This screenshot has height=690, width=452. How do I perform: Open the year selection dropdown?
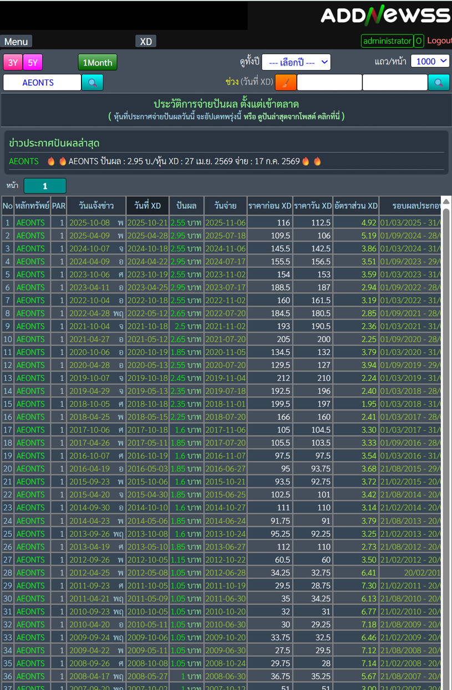pos(296,62)
